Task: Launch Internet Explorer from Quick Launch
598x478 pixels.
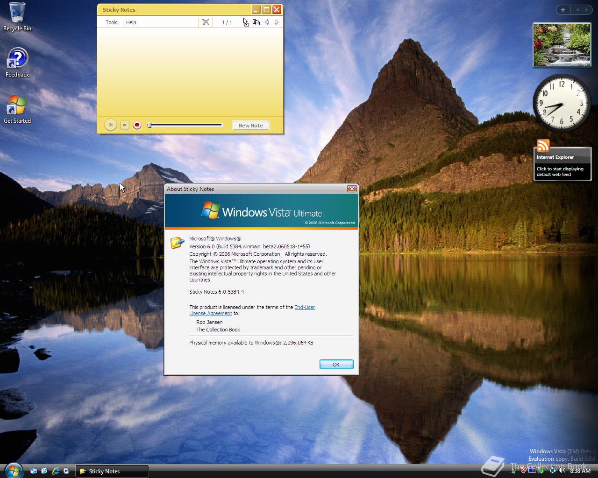Action: click(56, 471)
